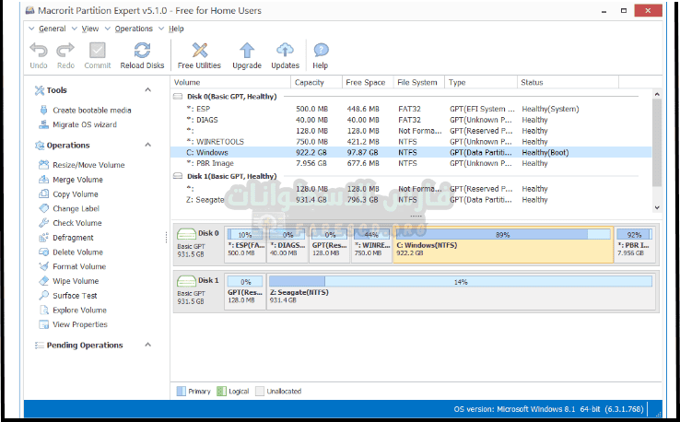Collapse the Pending Operations section
This screenshot has width=680, height=422.
[x=148, y=346]
